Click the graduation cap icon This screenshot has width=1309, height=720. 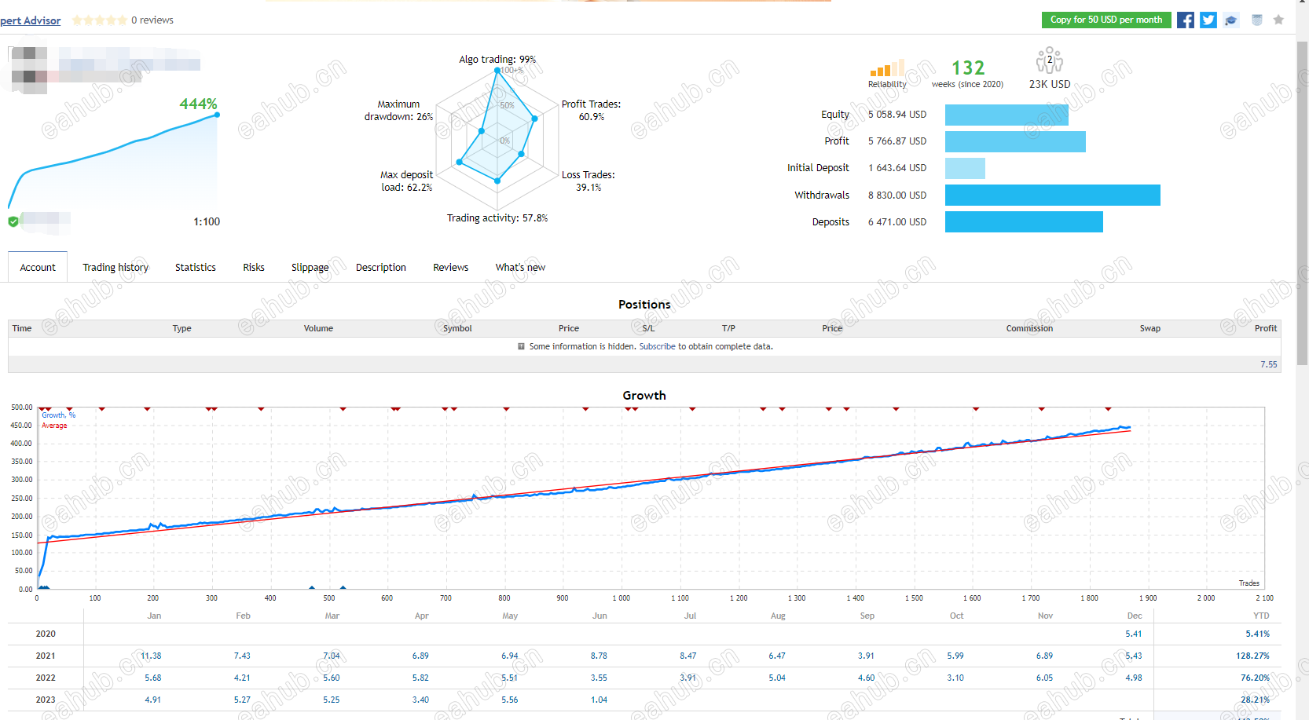click(x=1231, y=20)
